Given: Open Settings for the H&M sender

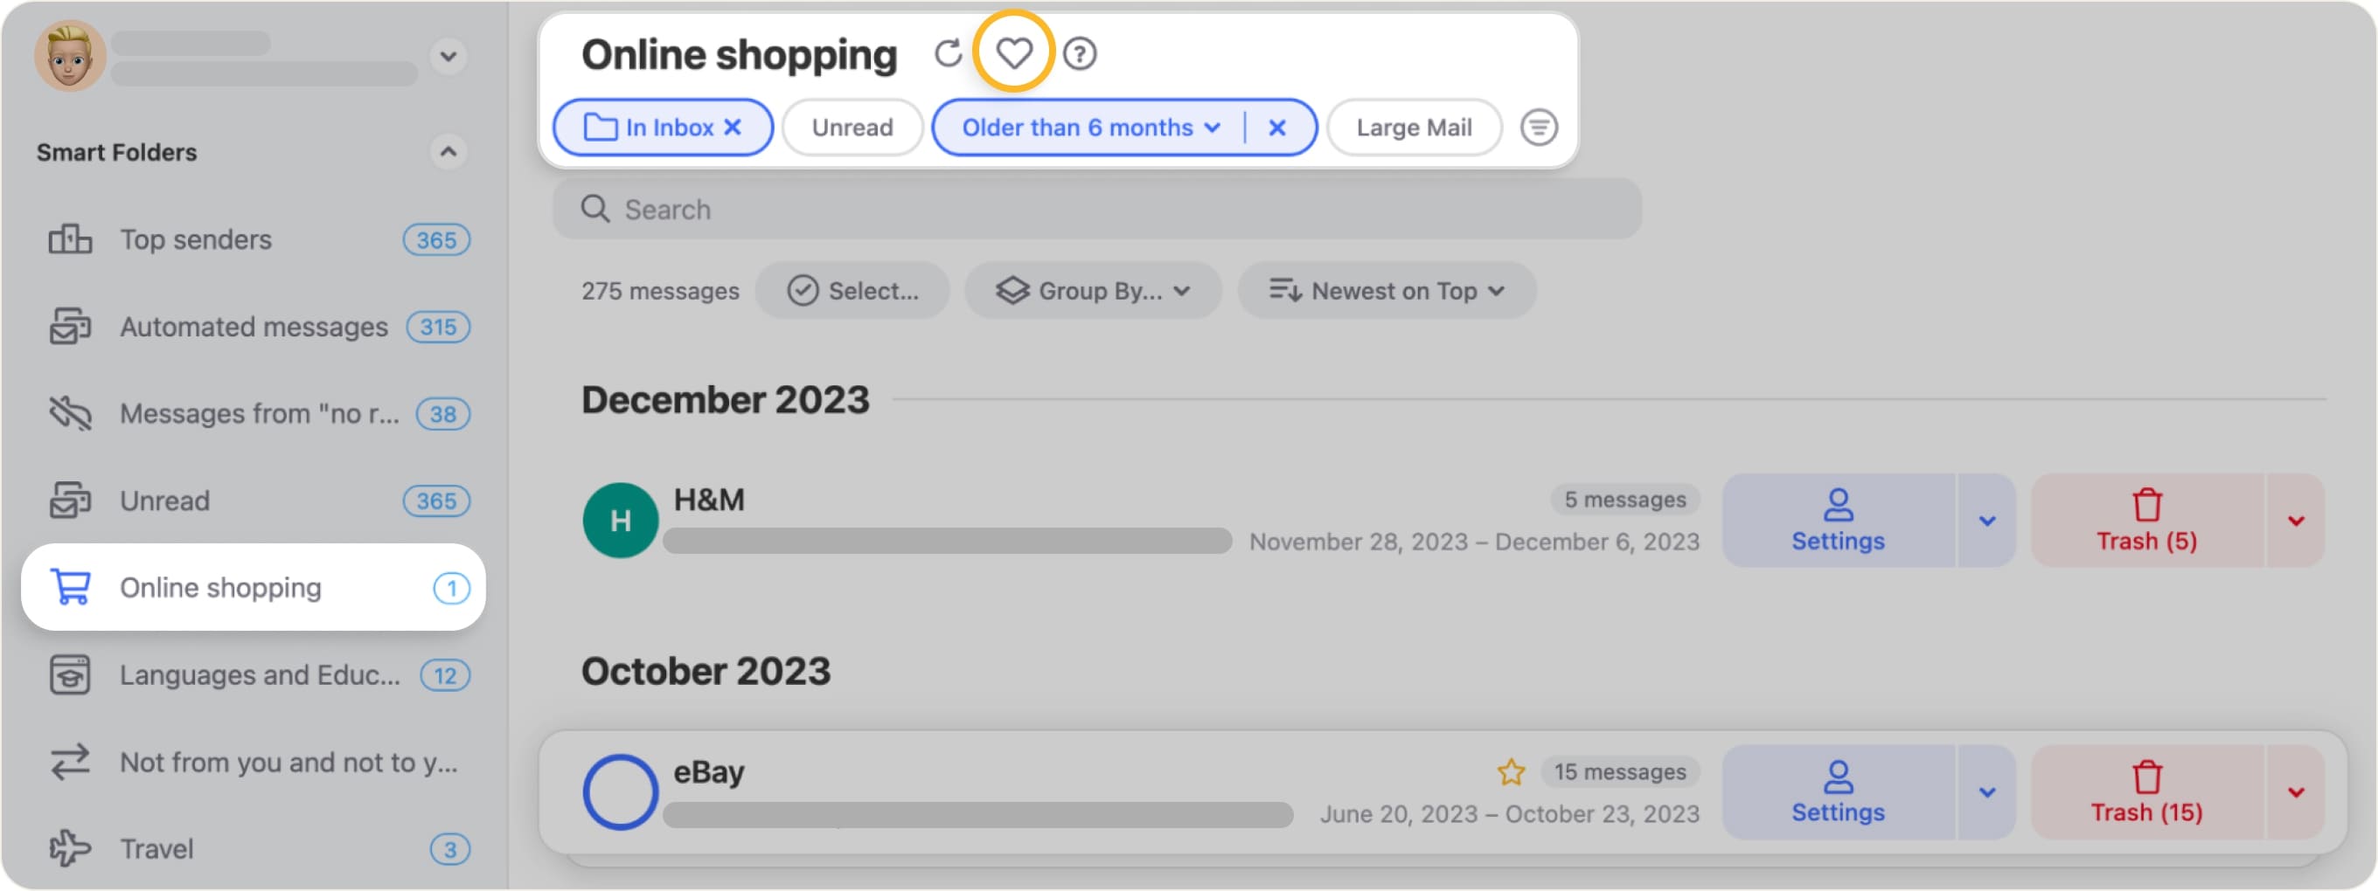Looking at the screenshot, I should (1839, 519).
